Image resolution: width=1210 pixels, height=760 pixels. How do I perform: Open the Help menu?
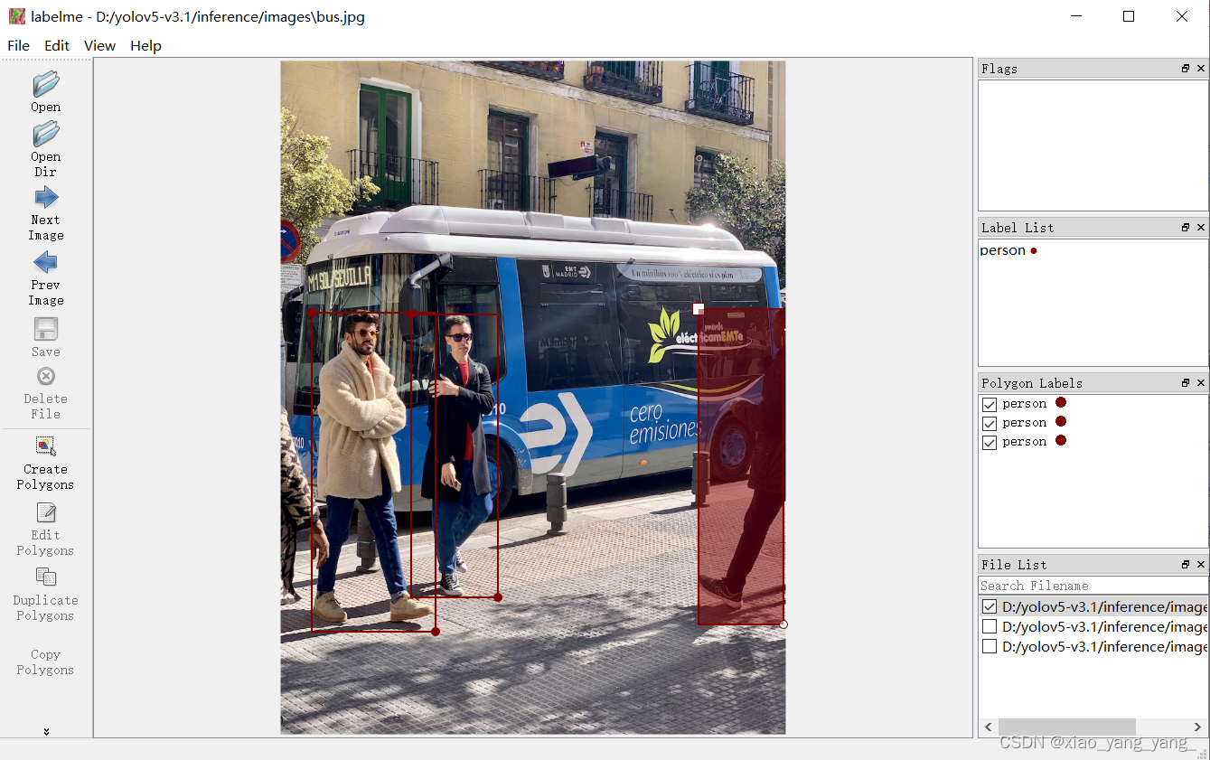pyautogui.click(x=145, y=45)
